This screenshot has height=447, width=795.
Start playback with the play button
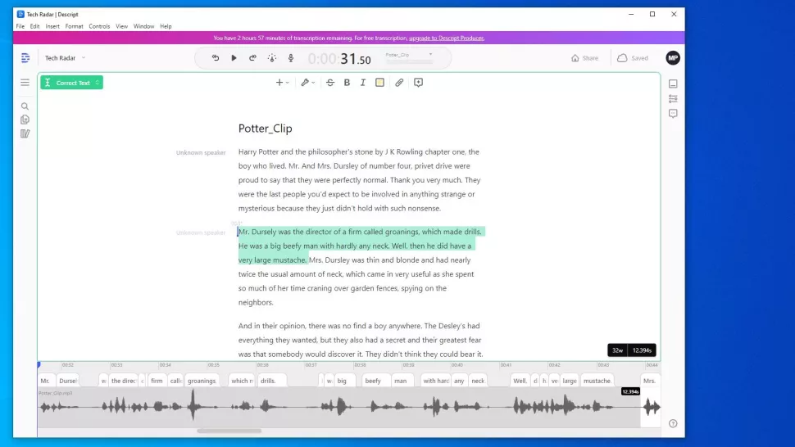point(234,57)
